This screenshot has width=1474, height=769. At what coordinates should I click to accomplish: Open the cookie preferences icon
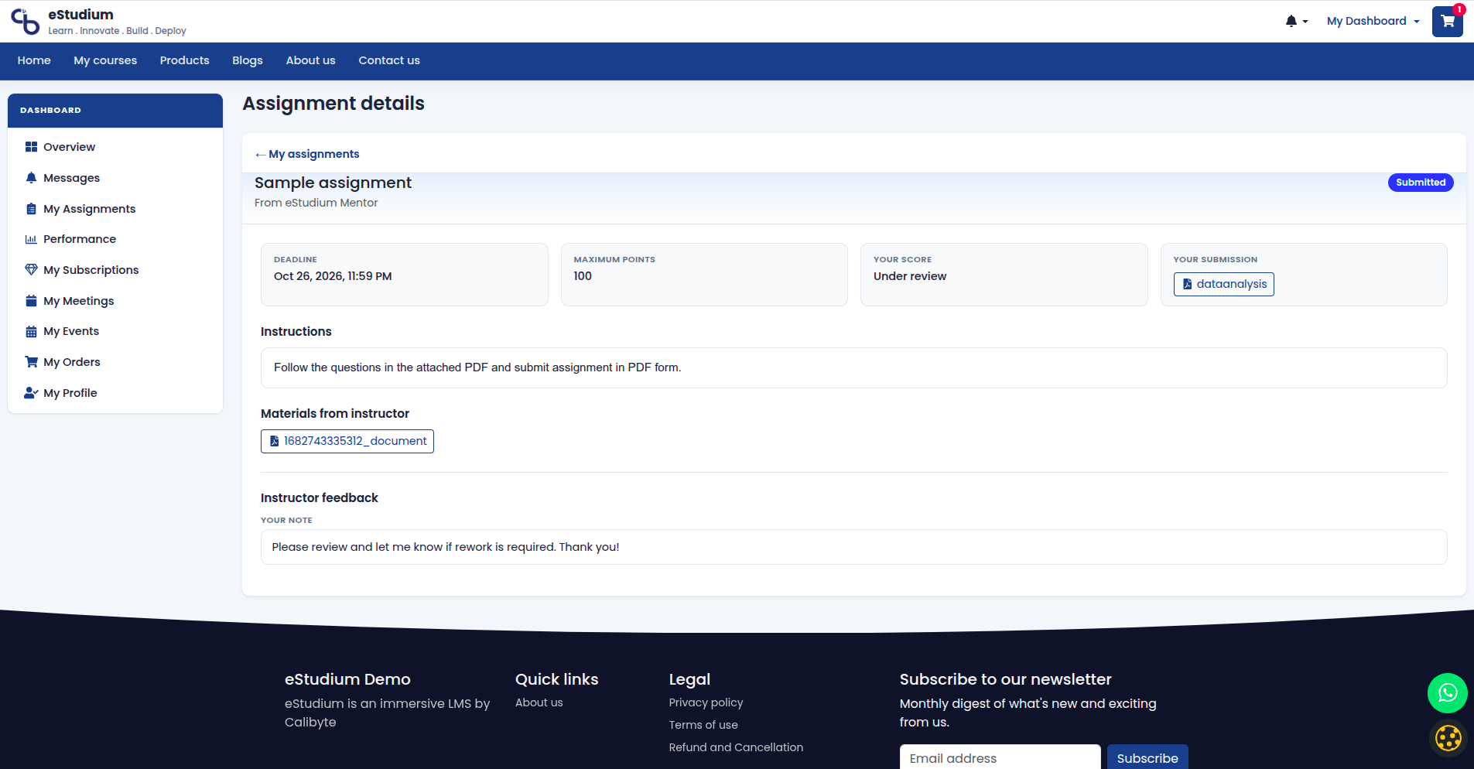pyautogui.click(x=1448, y=738)
